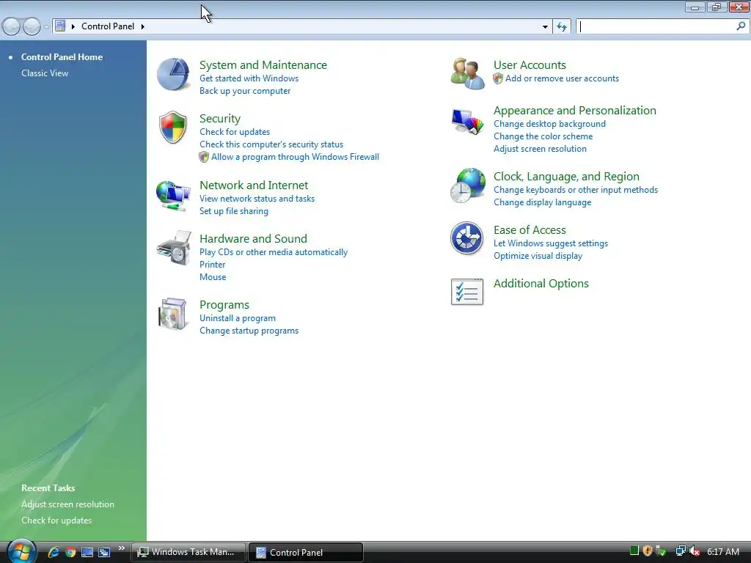Select the Control Panel taskbar button
The height and width of the screenshot is (563, 751).
(306, 552)
